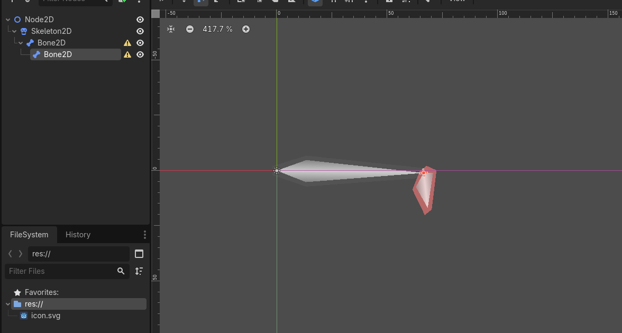The image size is (622, 333).
Task: Select icon.svg in the file tree
Action: coord(45,316)
